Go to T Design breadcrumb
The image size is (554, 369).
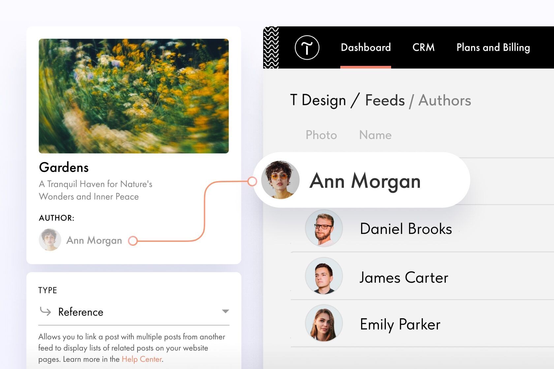click(x=318, y=100)
